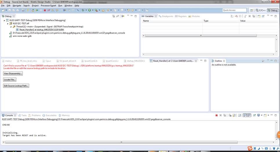Collapse the KL03 UART-TEST Debug launch node
The image size is (280, 152).
click(x=4, y=20)
